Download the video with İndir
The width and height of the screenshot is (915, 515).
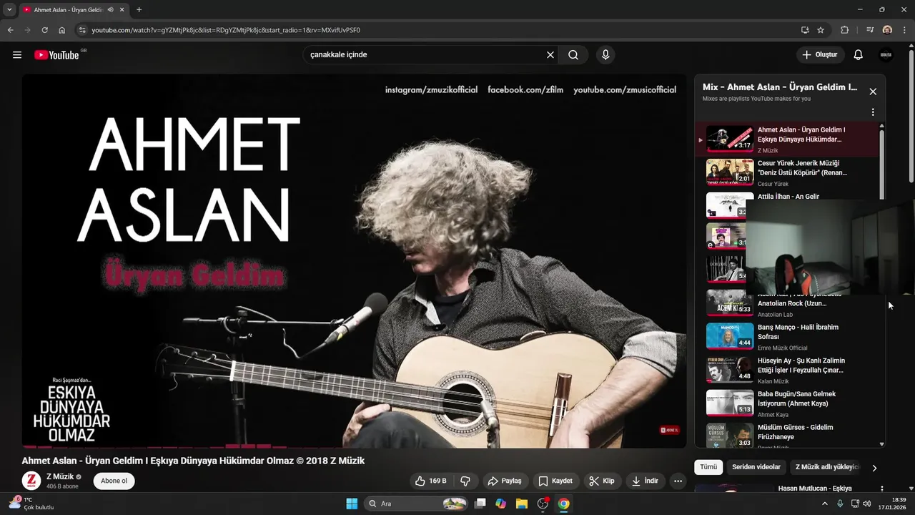[644, 481]
